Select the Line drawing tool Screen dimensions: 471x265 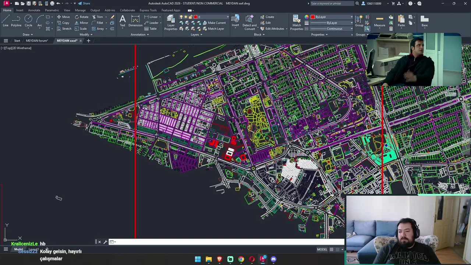[x=6, y=21]
